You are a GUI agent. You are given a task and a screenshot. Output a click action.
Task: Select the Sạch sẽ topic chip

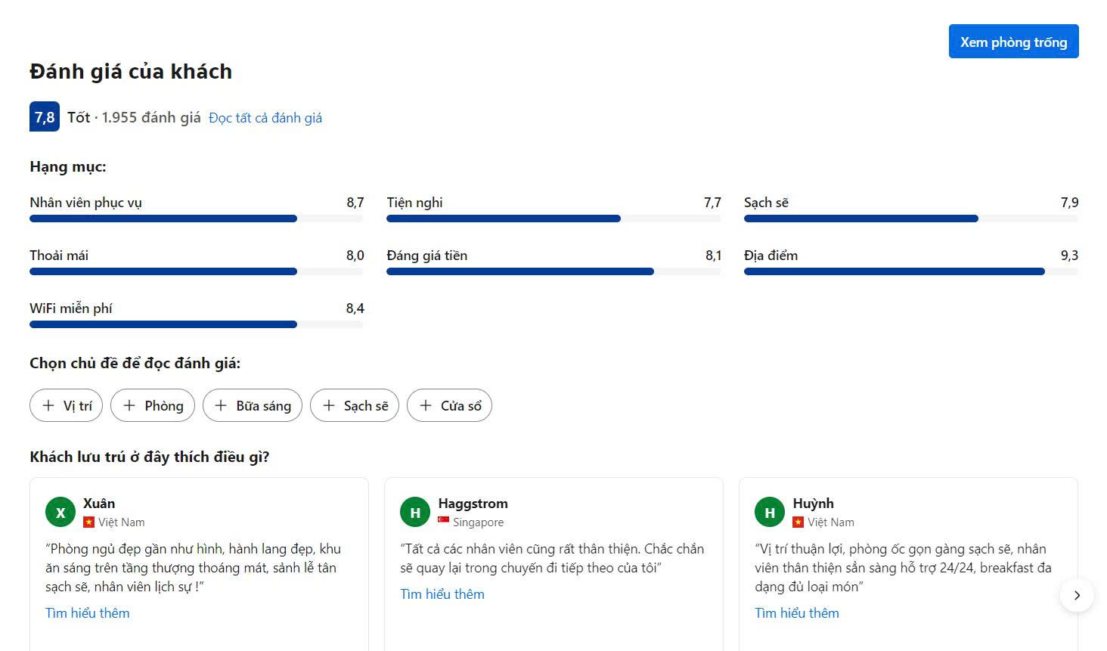click(355, 405)
